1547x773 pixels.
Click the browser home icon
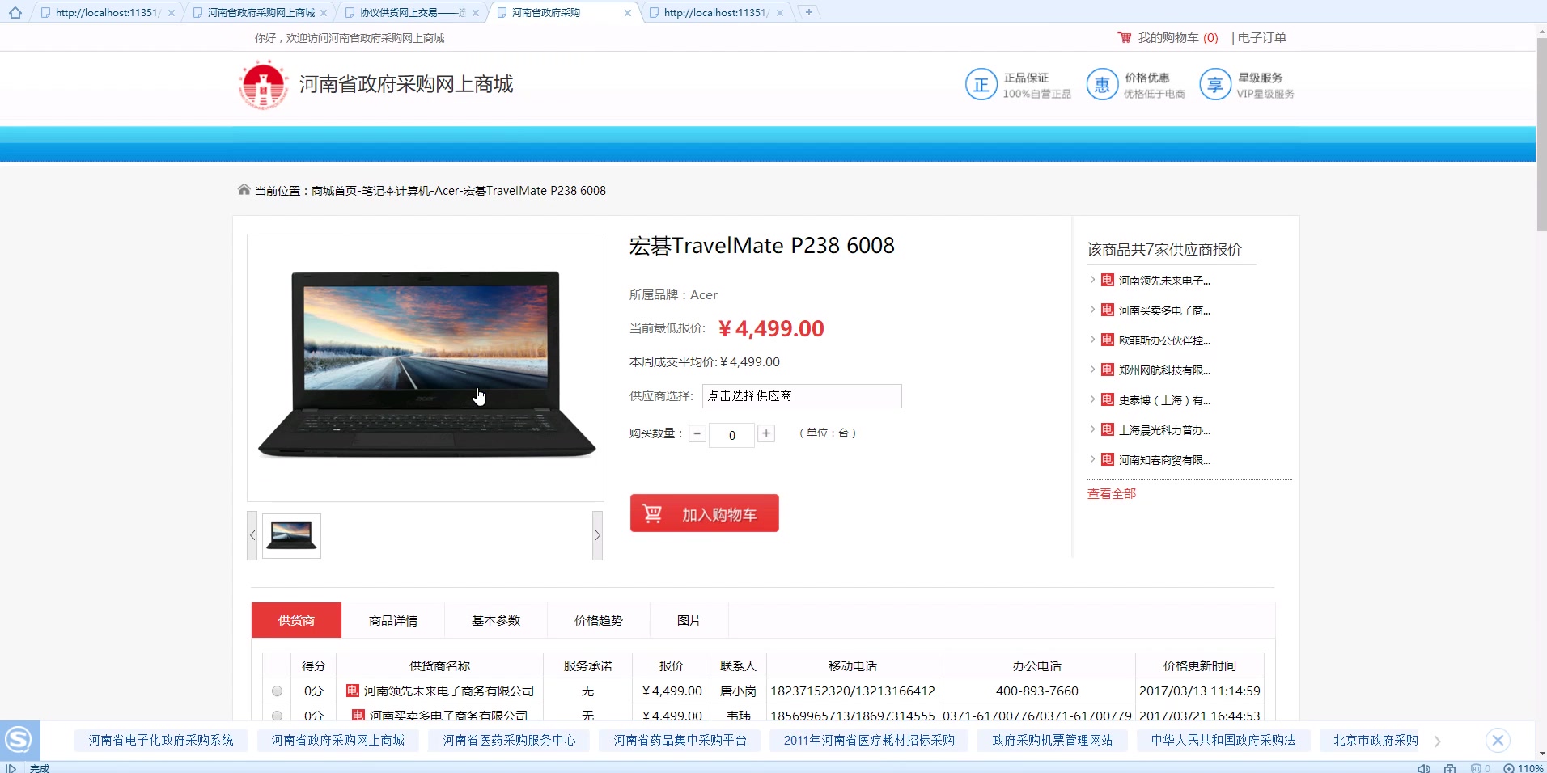pyautogui.click(x=15, y=13)
